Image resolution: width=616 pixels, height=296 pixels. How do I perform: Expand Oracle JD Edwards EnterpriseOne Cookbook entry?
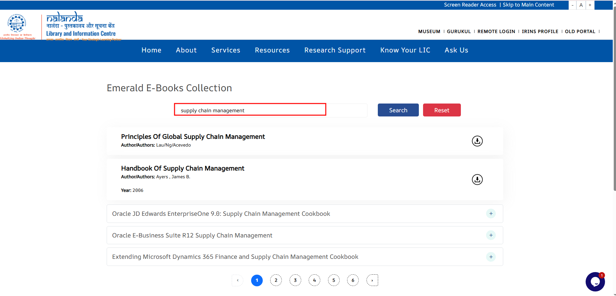[491, 214]
